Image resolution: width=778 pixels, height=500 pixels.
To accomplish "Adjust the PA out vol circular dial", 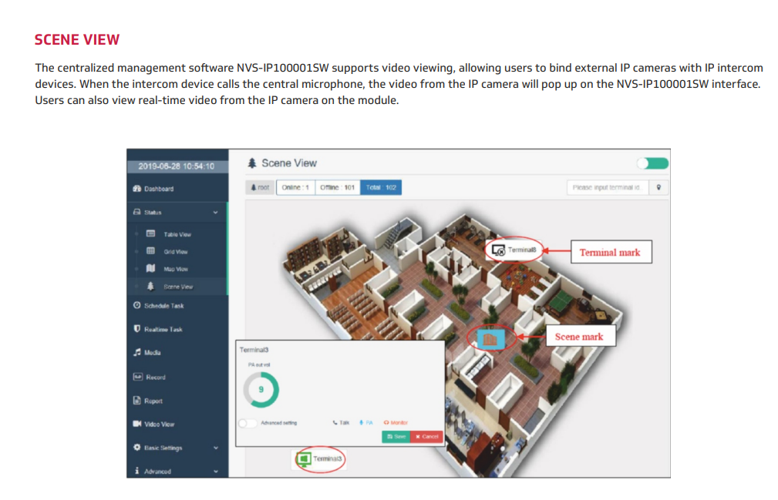I will pos(261,390).
